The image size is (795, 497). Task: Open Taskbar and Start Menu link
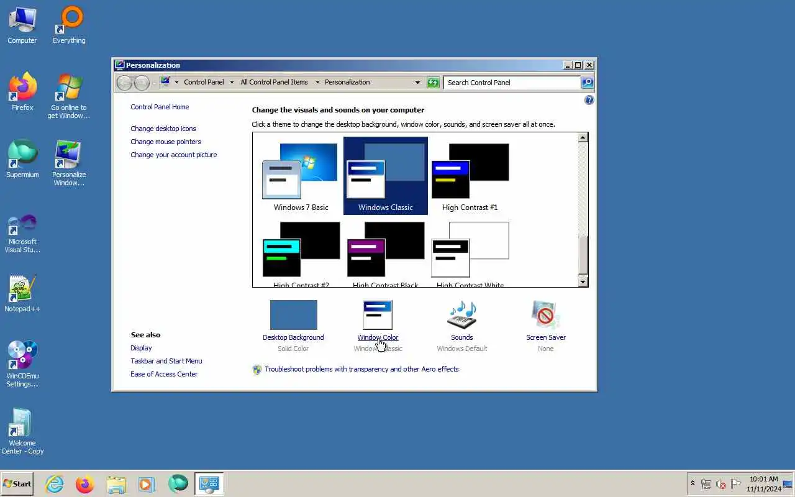click(166, 361)
